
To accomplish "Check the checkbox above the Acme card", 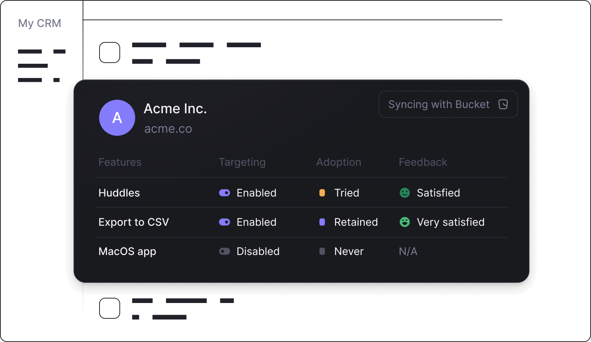I will click(110, 52).
